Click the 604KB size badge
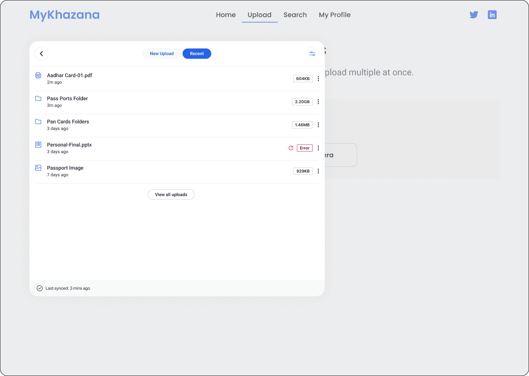Screen dimensions: 529x376 tap(303, 79)
